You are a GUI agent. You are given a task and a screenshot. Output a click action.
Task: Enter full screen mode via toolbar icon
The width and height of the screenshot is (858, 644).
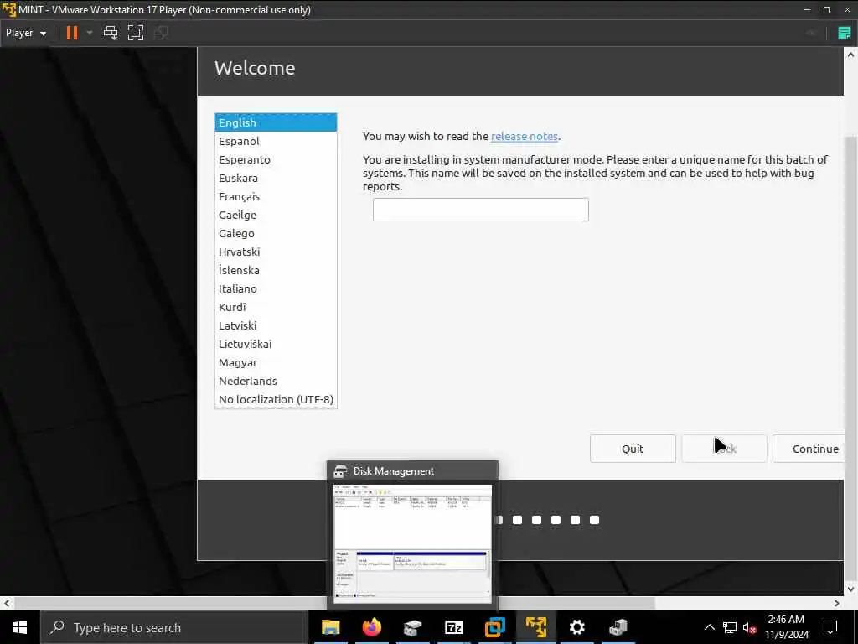click(136, 33)
